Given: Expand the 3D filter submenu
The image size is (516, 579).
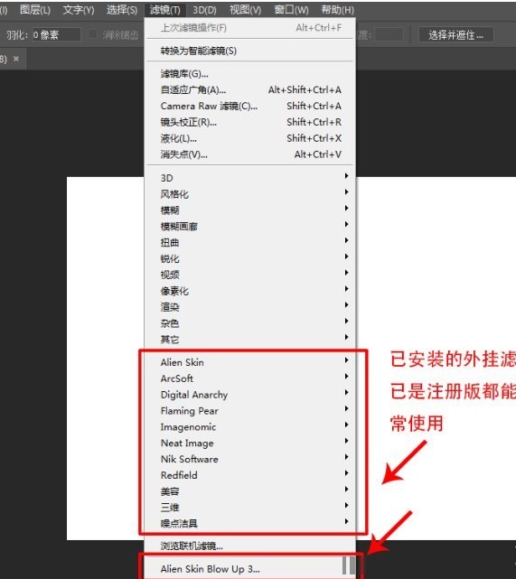Looking at the screenshot, I should 250,178.
